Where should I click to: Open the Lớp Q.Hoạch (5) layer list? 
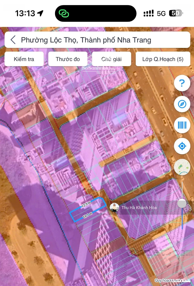tap(163, 59)
